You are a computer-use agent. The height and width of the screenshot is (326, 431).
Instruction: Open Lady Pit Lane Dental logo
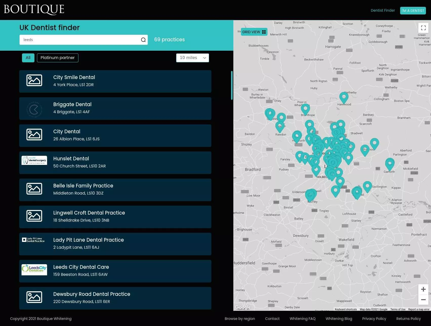coord(33,240)
